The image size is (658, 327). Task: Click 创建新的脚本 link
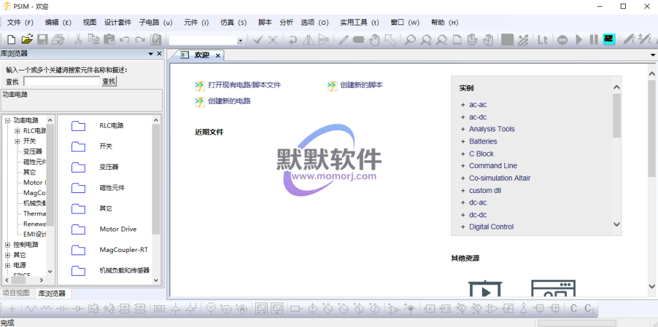tap(361, 85)
